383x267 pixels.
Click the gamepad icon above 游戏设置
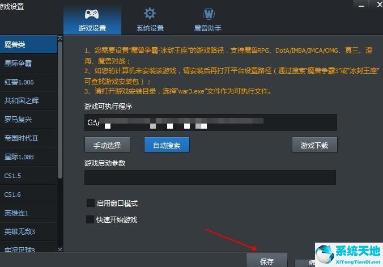[x=92, y=14]
